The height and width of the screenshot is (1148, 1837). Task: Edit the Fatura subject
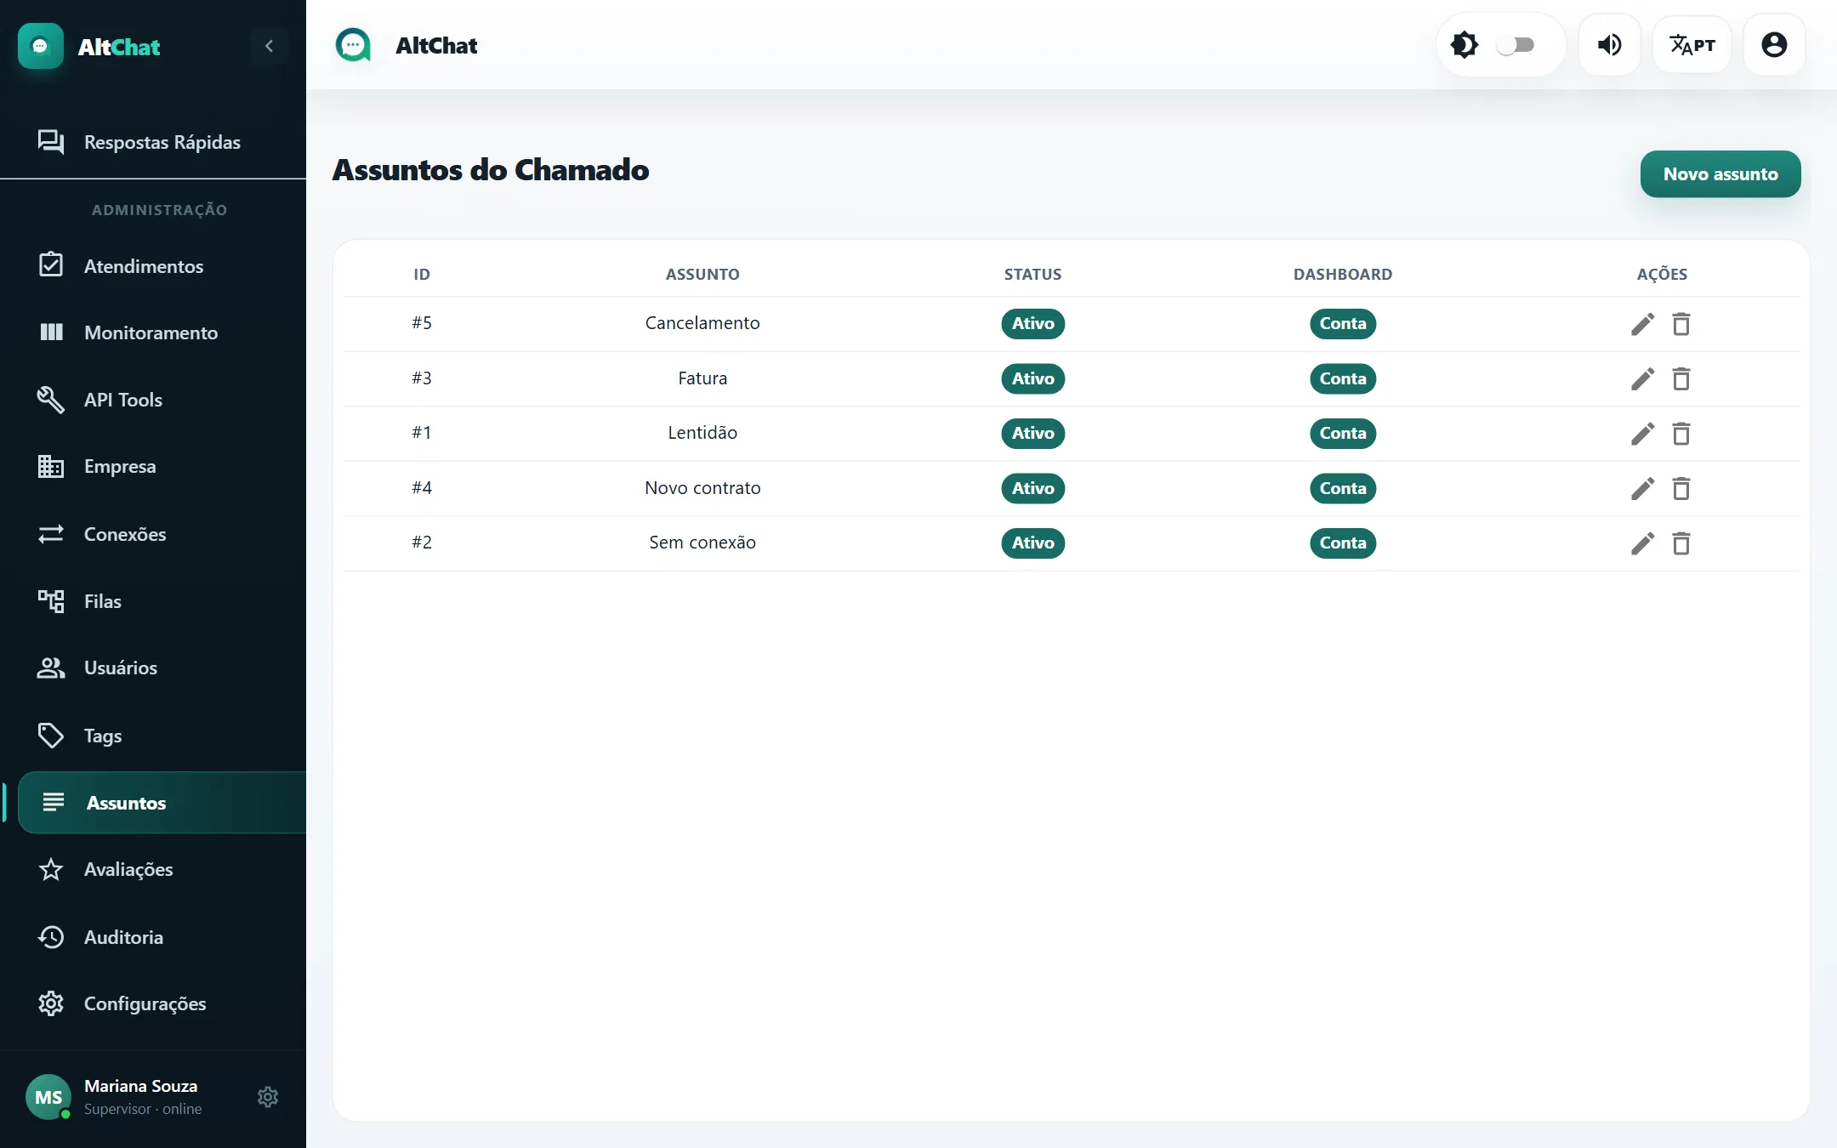(1642, 378)
